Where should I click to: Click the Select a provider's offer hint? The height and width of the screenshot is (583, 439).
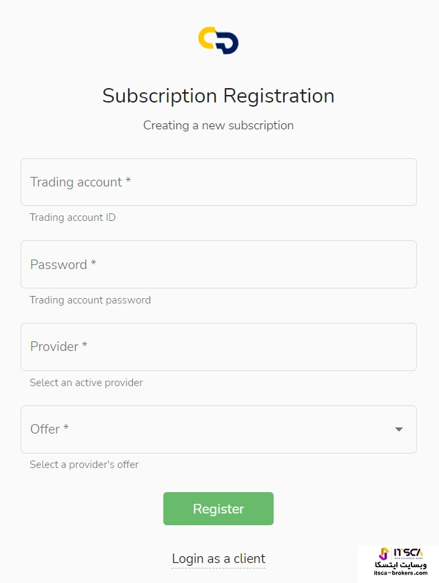click(x=84, y=465)
